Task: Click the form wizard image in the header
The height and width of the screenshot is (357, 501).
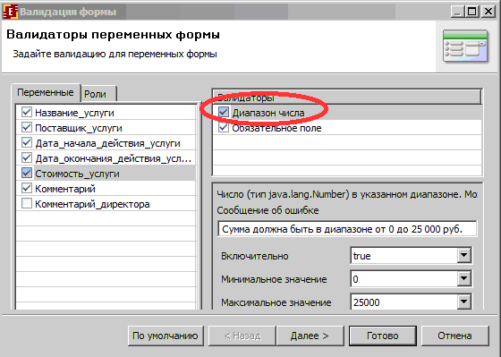Action: [x=465, y=47]
